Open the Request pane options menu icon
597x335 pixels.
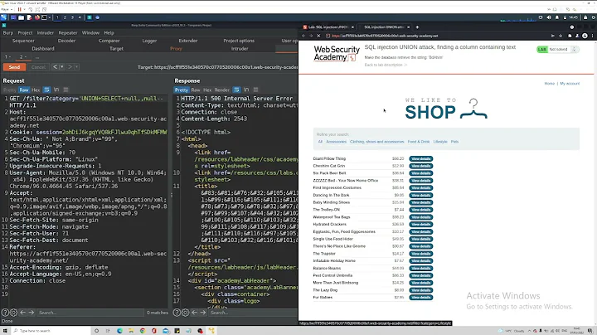click(66, 90)
